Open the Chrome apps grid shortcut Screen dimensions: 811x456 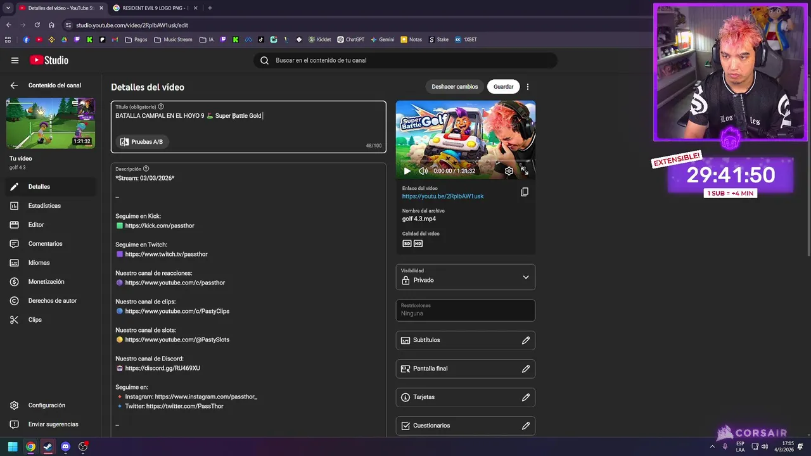8,39
